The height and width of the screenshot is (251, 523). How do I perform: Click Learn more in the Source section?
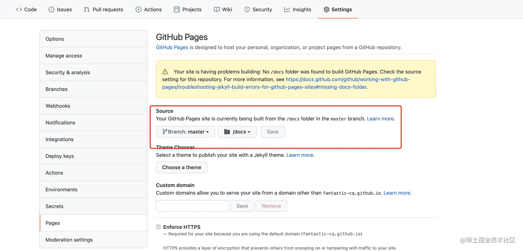point(380,118)
